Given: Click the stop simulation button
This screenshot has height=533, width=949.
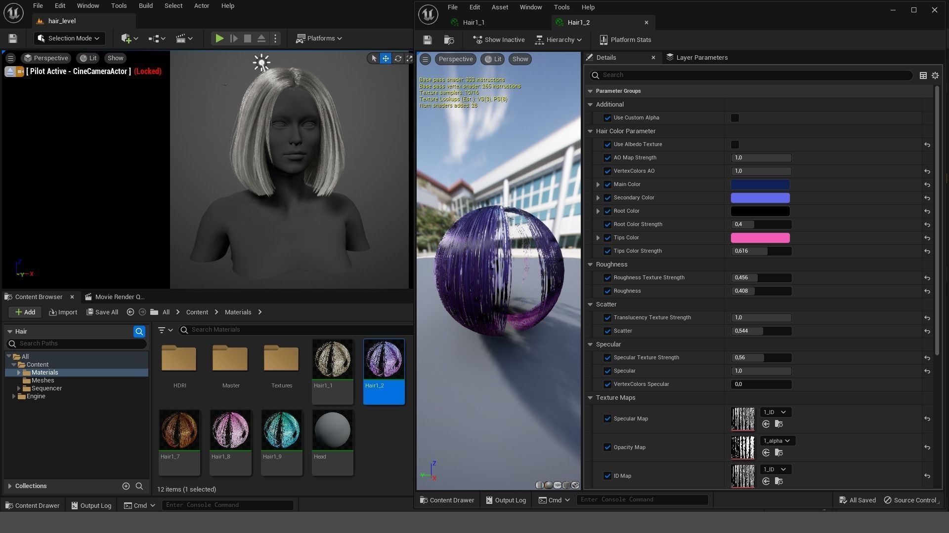Looking at the screenshot, I should pyautogui.click(x=248, y=38).
